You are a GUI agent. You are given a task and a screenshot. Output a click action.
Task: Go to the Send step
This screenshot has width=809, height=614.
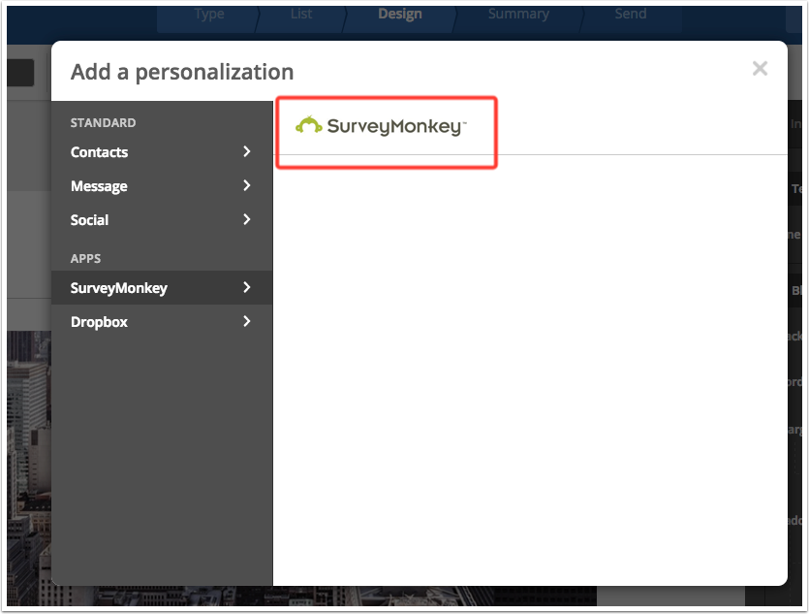click(631, 14)
